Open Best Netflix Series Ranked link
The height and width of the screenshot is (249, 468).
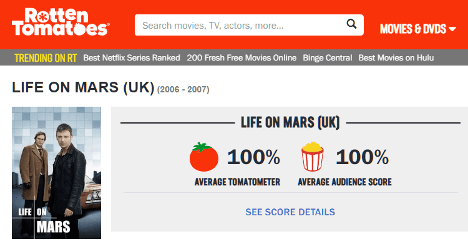pos(132,57)
